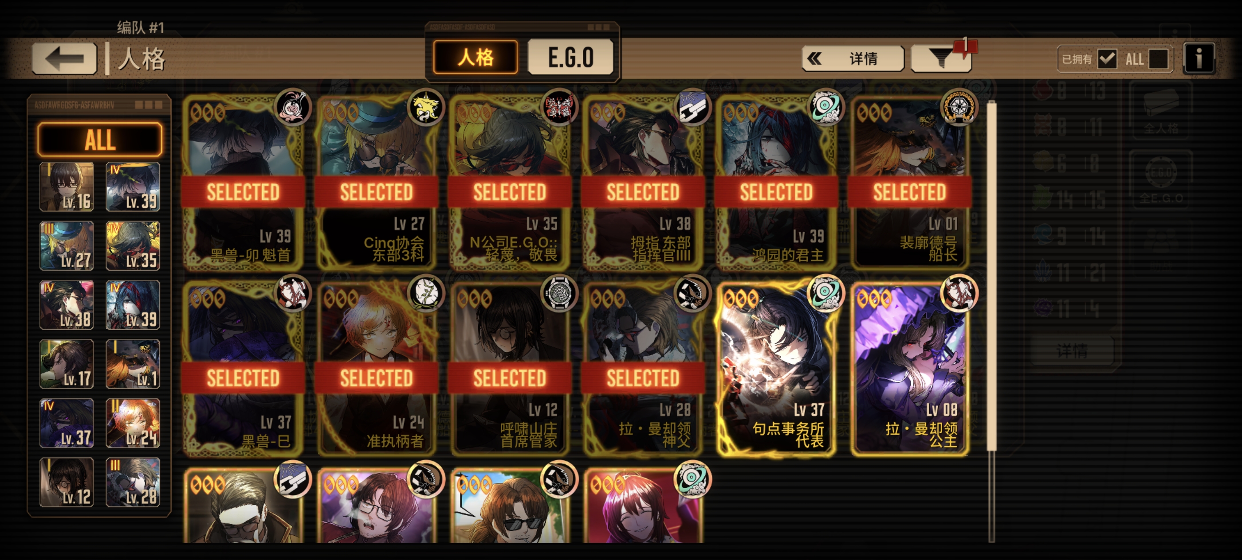Select the Lv.16 sinner thumbnail in the sidebar
The image size is (1242, 560).
pyautogui.click(x=67, y=187)
